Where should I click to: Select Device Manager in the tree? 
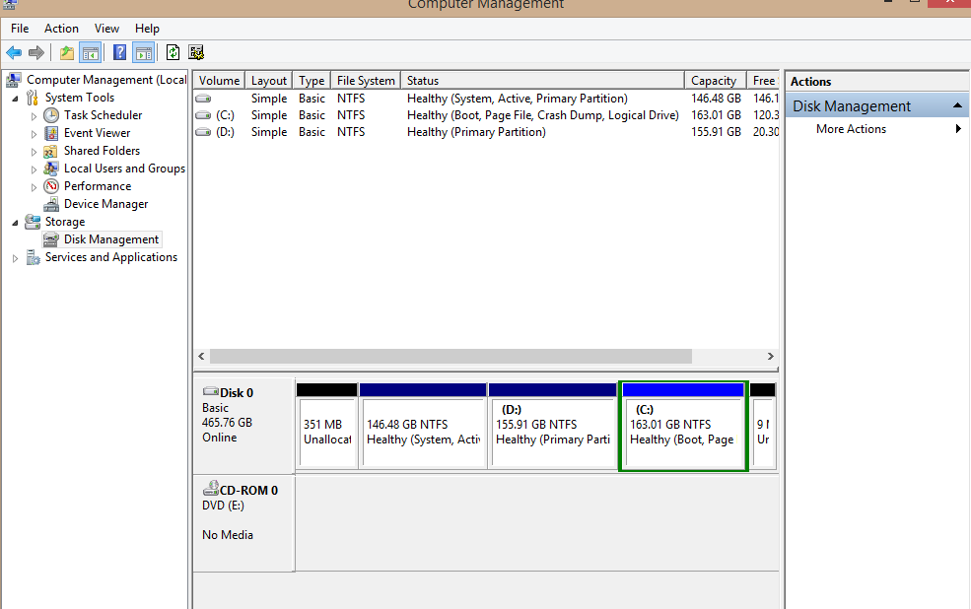click(105, 204)
